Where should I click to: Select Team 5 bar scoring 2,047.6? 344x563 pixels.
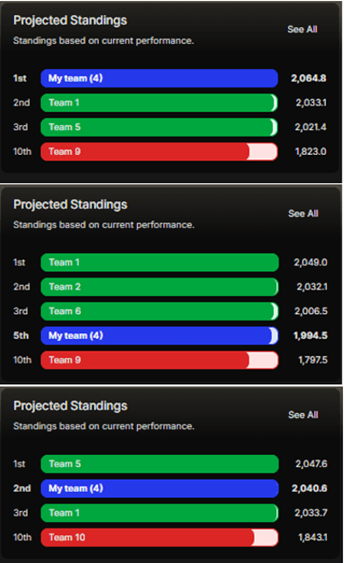click(159, 464)
